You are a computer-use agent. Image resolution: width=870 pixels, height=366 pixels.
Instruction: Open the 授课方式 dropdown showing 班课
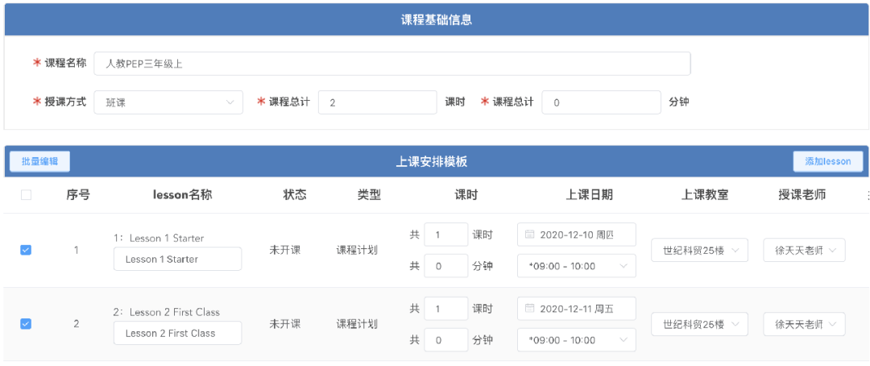point(168,102)
